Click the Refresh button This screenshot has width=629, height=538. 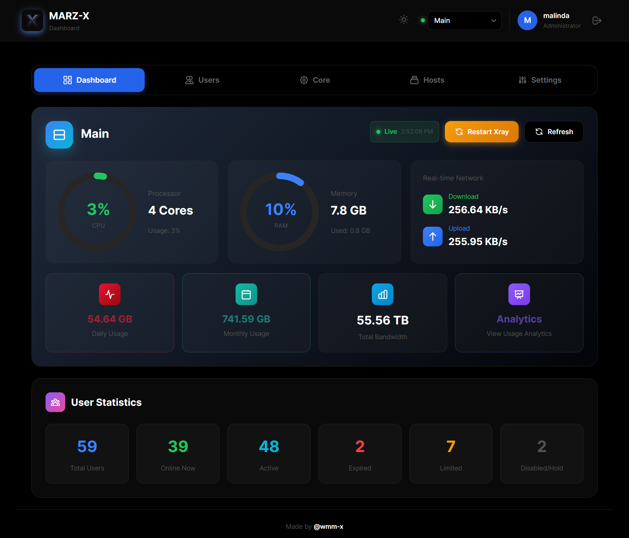[x=554, y=132]
